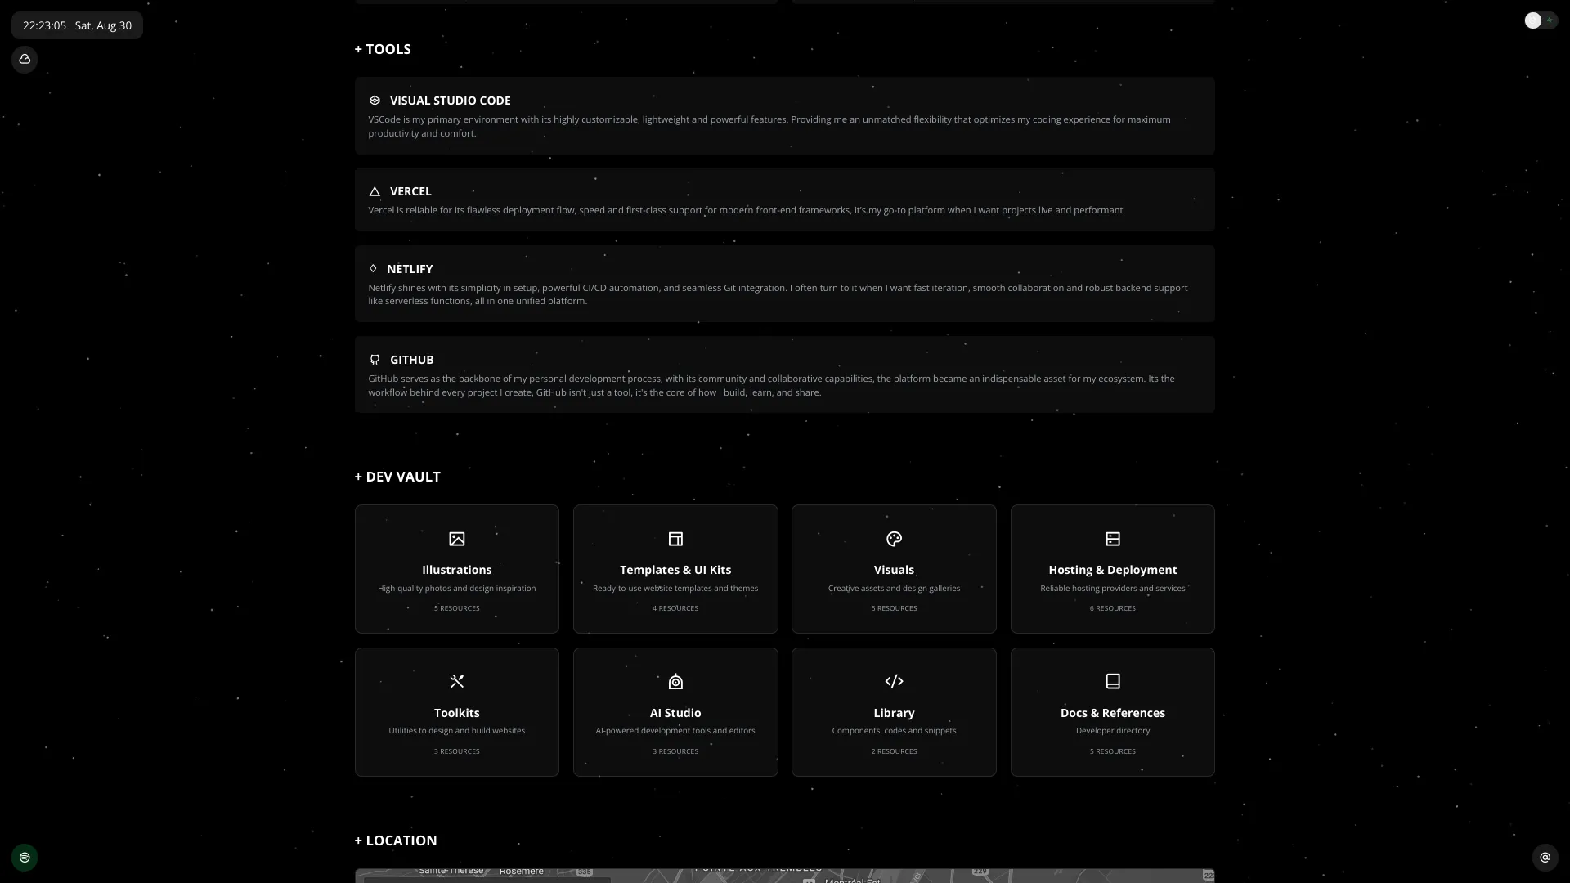The image size is (1570, 883).
Task: Click '2 RESOURCES' under Library
Action: click(x=894, y=751)
